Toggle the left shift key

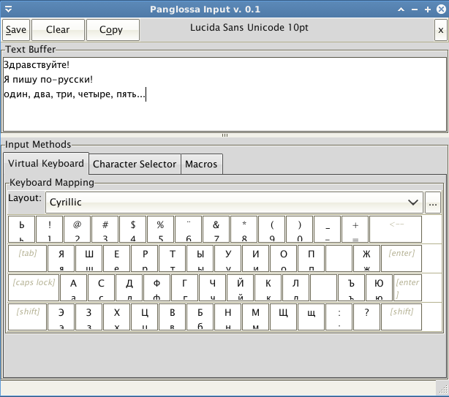tap(28, 317)
